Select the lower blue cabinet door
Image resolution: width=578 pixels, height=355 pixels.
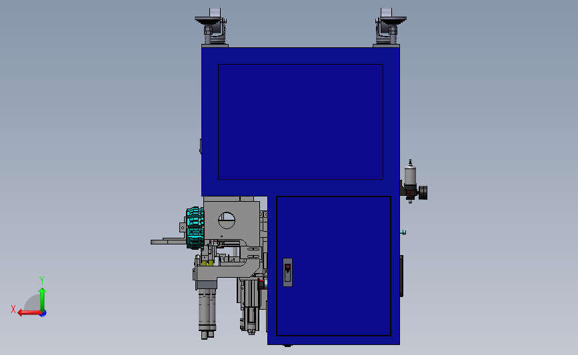(333, 266)
